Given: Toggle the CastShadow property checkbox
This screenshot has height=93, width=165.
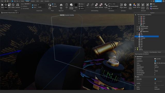Looking at the screenshot, I should click(x=155, y=61).
